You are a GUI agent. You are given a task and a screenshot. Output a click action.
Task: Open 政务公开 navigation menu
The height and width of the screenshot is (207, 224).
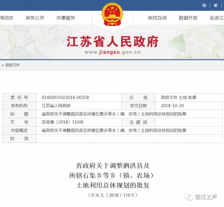point(35,18)
